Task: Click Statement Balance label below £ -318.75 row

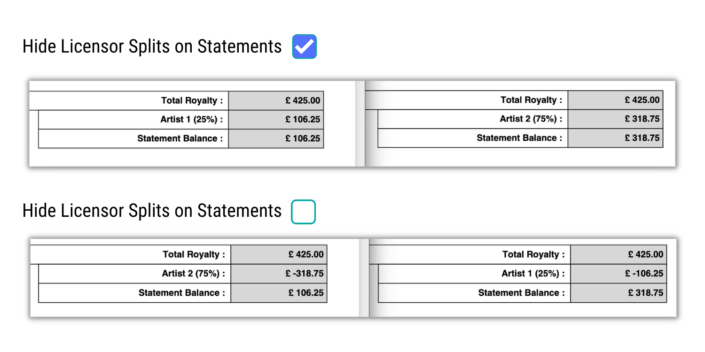Action: 182,293
